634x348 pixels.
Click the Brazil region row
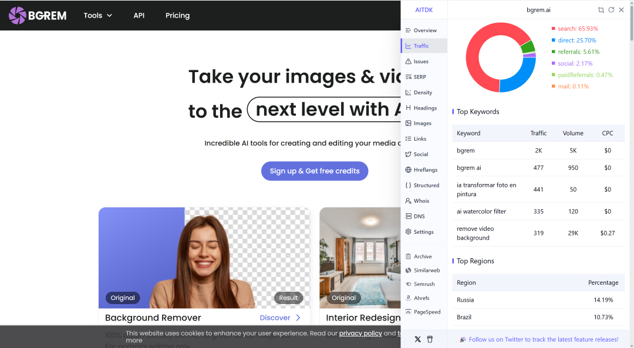(x=538, y=318)
